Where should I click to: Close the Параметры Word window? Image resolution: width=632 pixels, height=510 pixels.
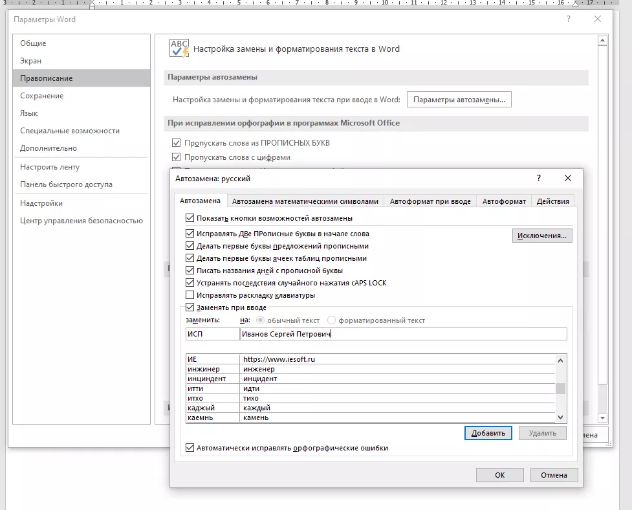point(597,19)
